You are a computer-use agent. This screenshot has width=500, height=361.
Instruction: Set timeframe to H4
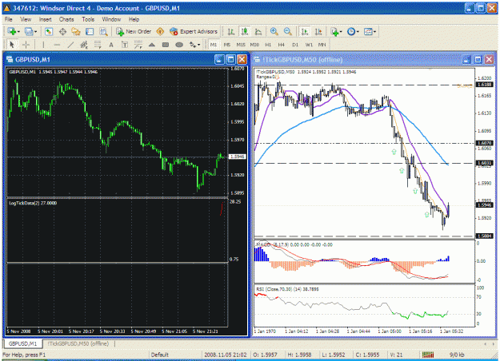[282, 45]
